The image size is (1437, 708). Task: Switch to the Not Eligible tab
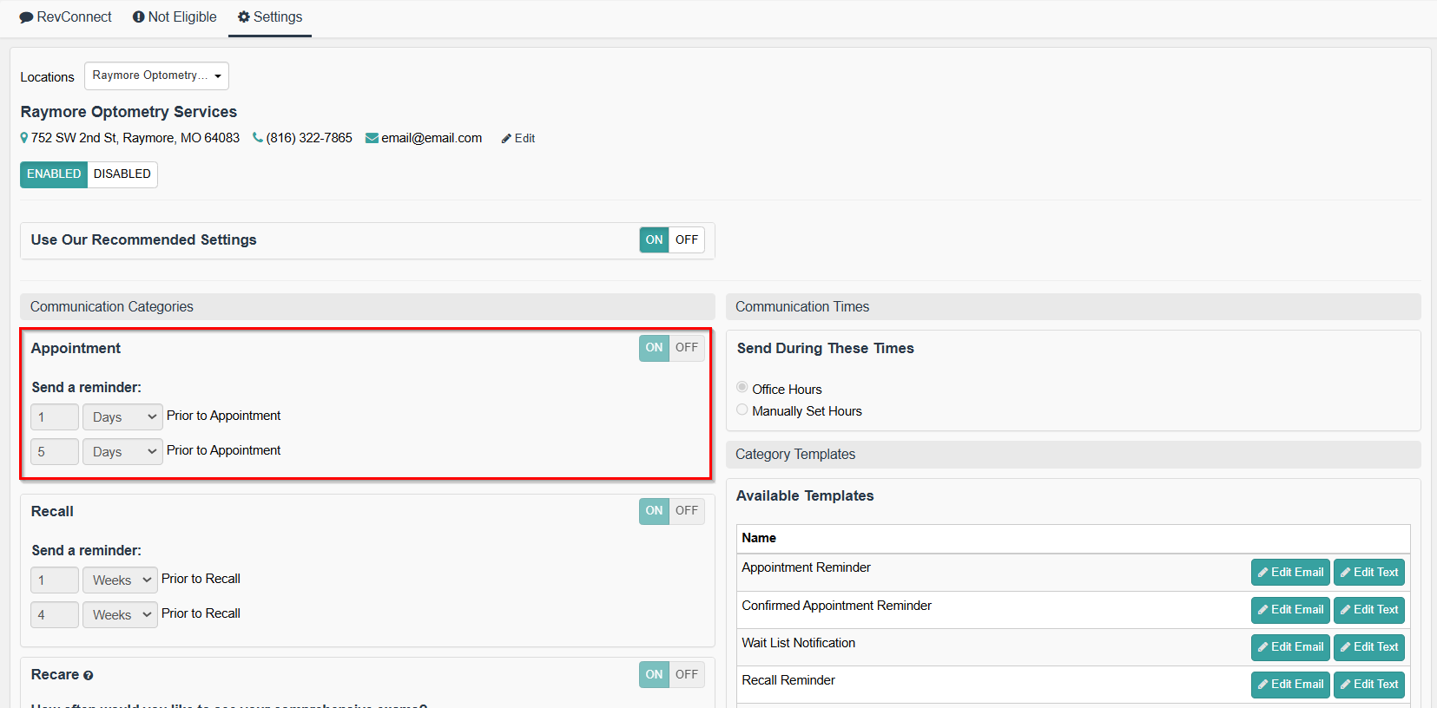point(175,17)
